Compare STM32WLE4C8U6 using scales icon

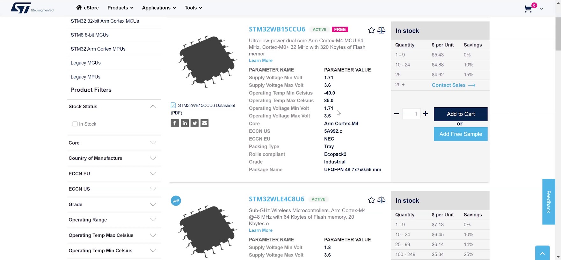381,200
